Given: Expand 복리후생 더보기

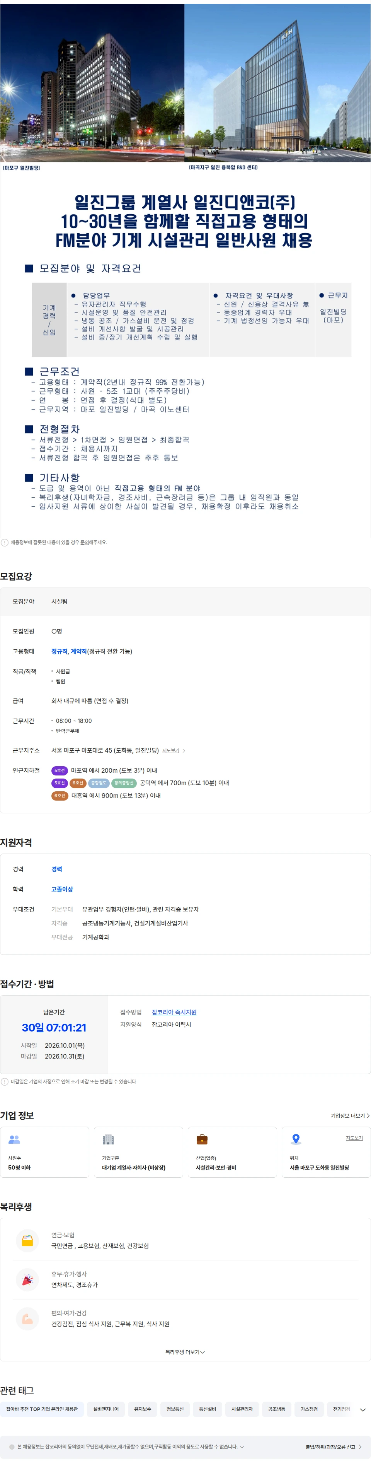Looking at the screenshot, I should point(185,1352).
